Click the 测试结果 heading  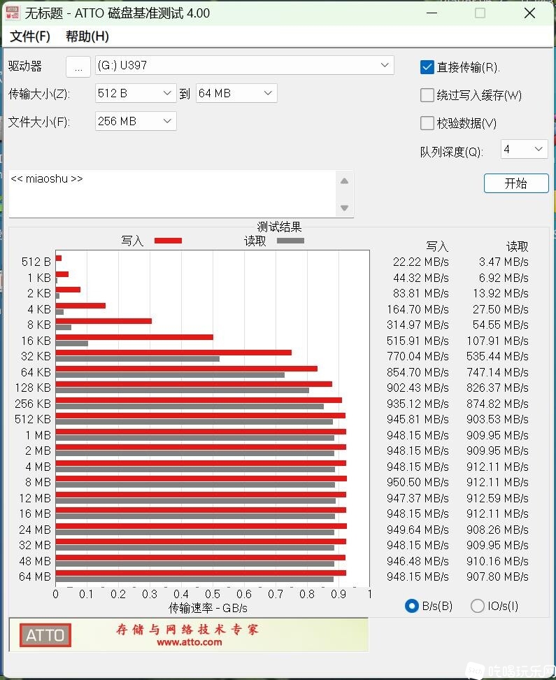[279, 227]
